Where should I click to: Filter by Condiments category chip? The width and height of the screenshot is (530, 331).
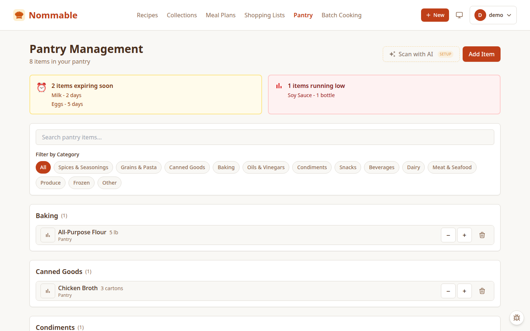pyautogui.click(x=312, y=167)
